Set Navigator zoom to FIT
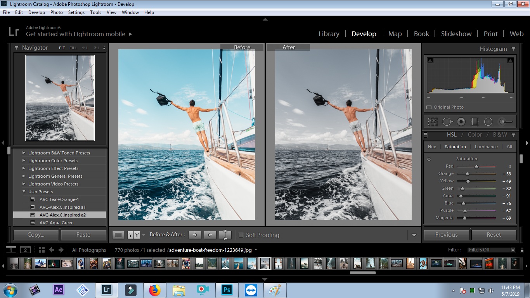 click(62, 48)
